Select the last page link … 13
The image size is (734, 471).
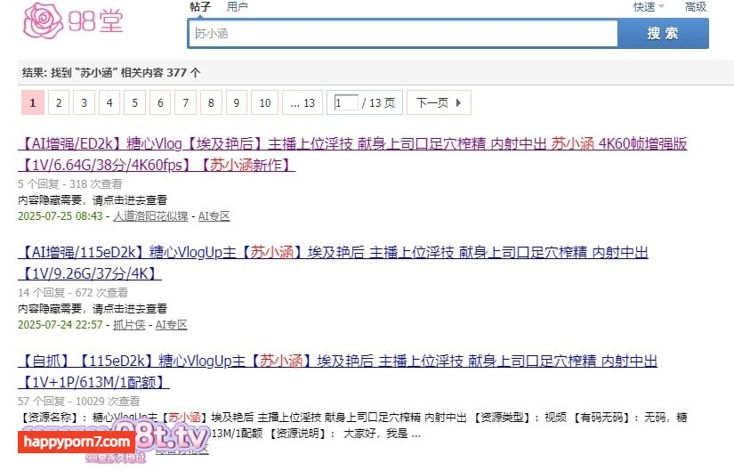pyautogui.click(x=302, y=103)
